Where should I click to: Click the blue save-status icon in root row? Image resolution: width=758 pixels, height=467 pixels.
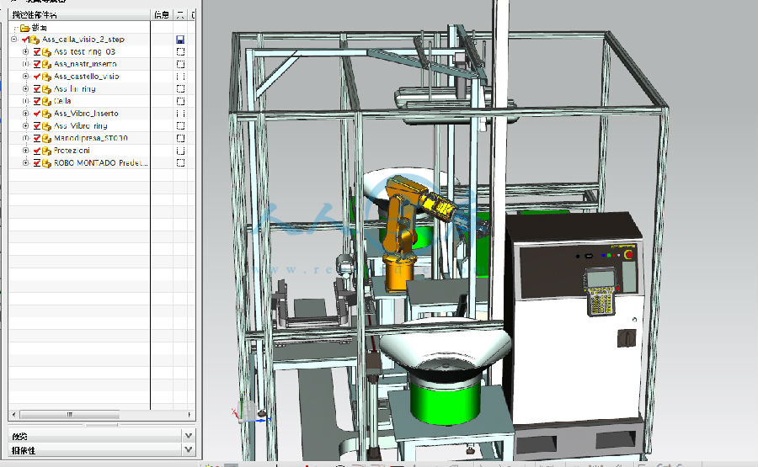pyautogui.click(x=180, y=40)
